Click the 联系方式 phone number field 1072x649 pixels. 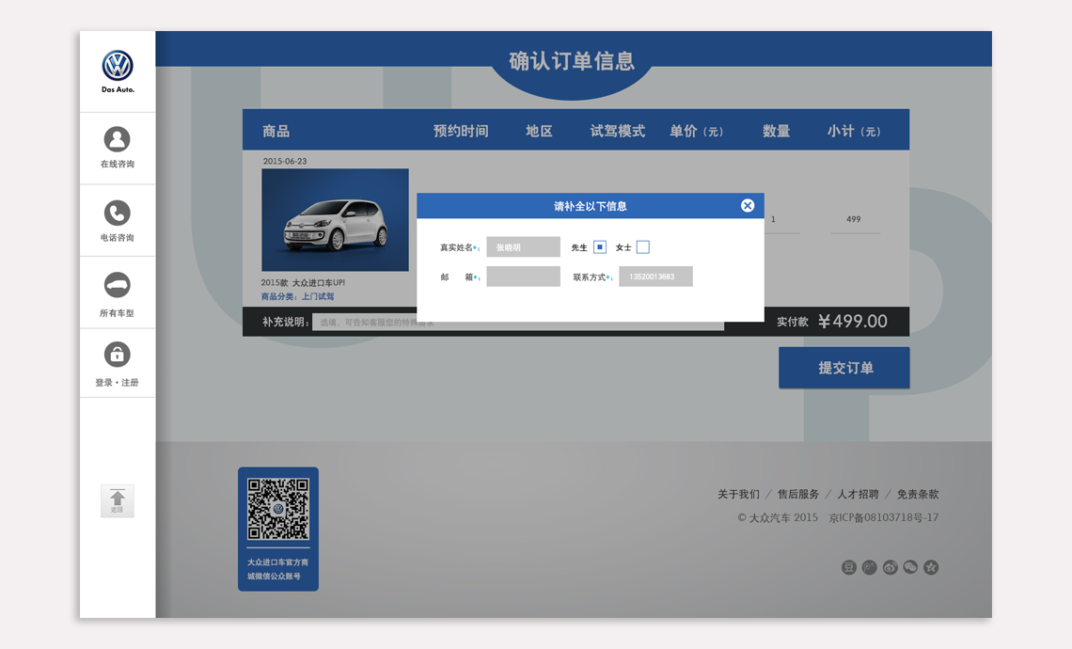pyautogui.click(x=655, y=277)
